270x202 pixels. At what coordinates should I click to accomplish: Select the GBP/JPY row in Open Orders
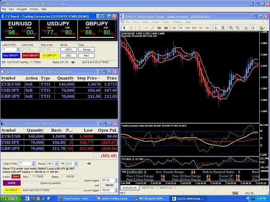click(59, 96)
